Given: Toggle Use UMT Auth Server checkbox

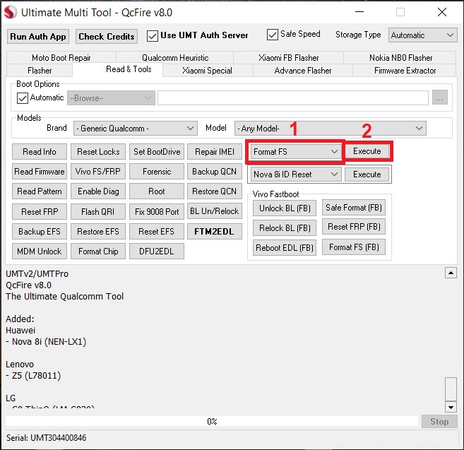Looking at the screenshot, I should coord(153,36).
